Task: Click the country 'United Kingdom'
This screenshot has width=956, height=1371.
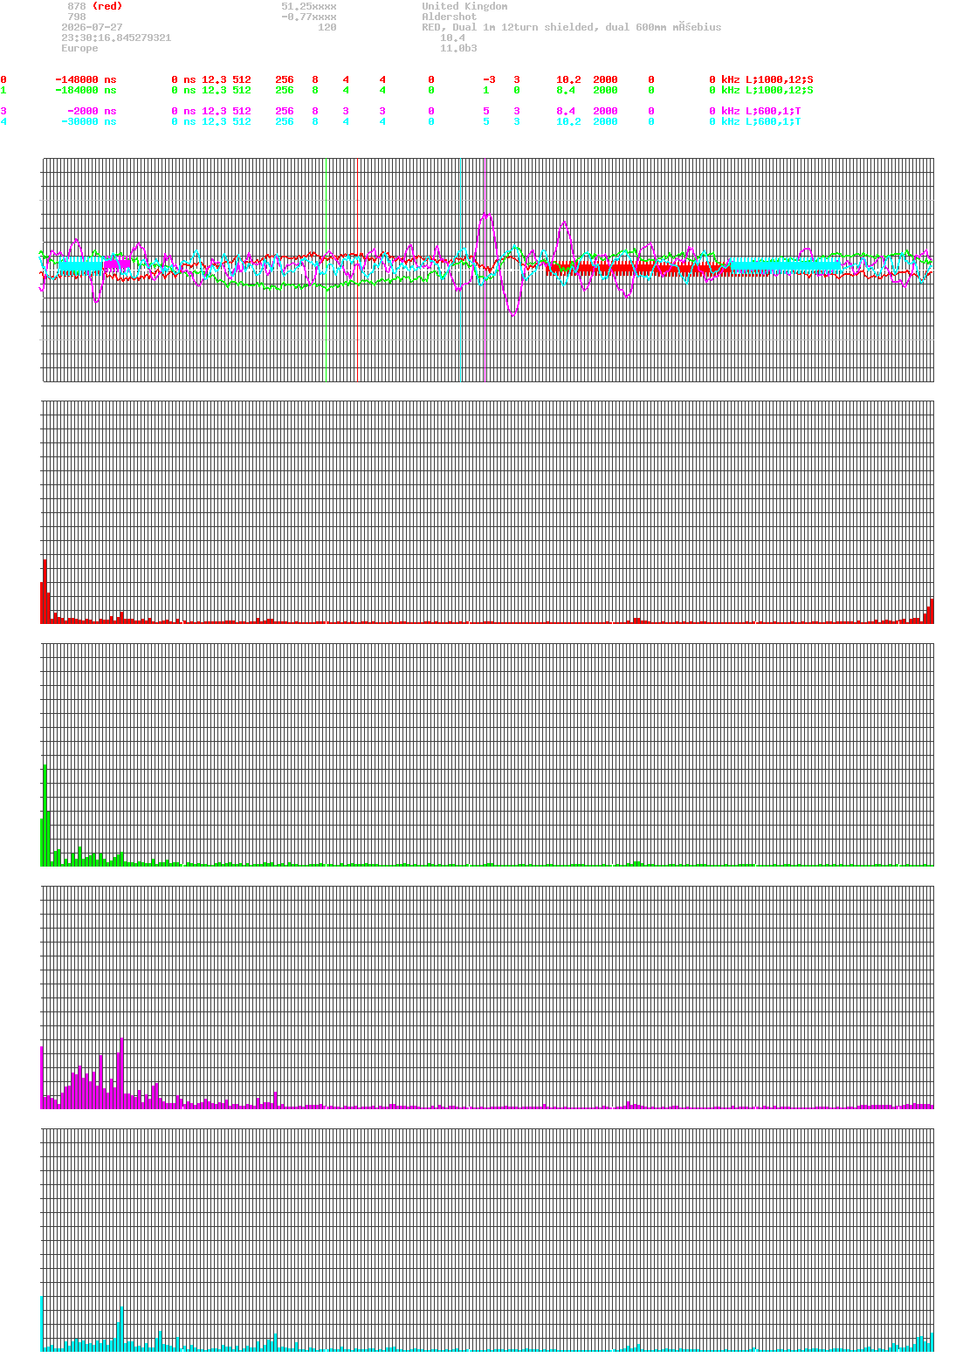Action: [464, 6]
